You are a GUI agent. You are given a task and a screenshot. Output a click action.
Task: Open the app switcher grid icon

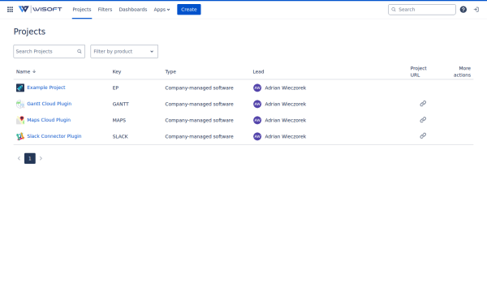[x=10, y=10]
